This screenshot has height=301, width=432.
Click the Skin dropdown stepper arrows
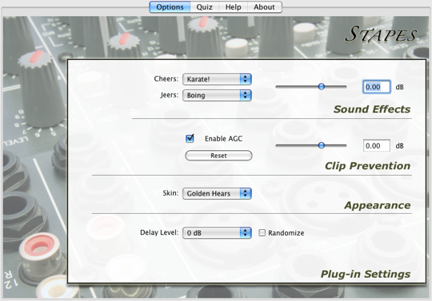(x=246, y=193)
